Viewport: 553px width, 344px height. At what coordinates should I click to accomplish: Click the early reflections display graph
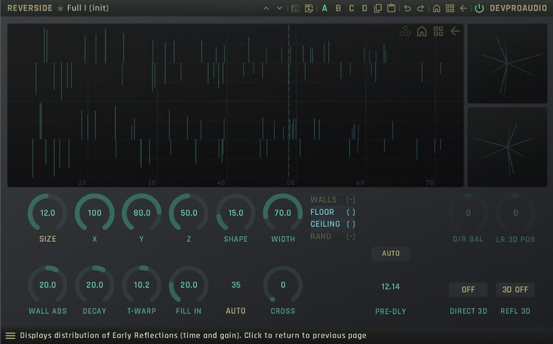coord(235,105)
